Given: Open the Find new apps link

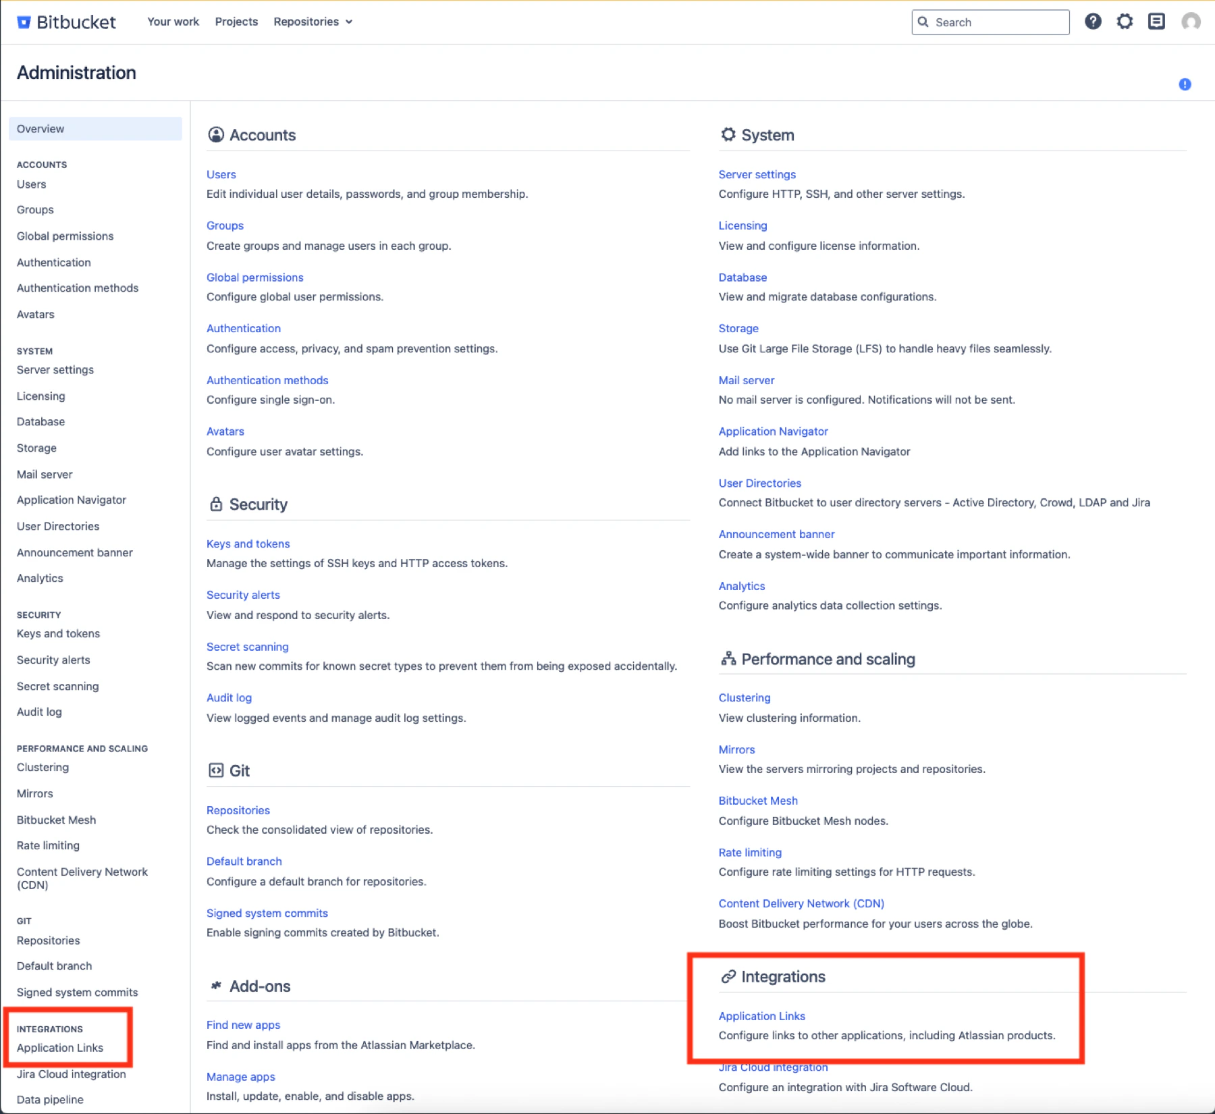Looking at the screenshot, I should pyautogui.click(x=243, y=1025).
